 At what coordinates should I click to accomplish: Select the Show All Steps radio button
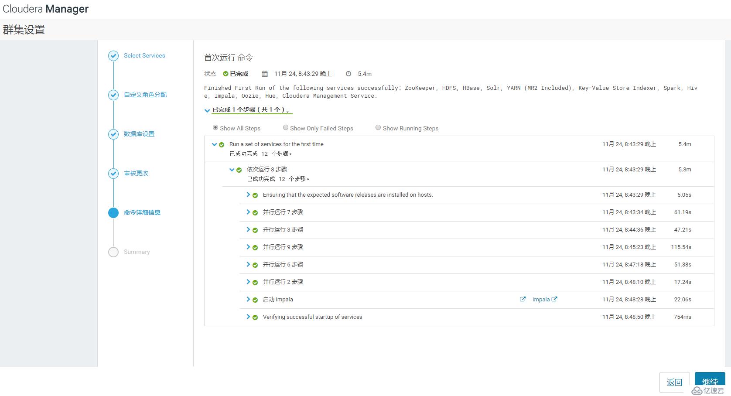(215, 127)
